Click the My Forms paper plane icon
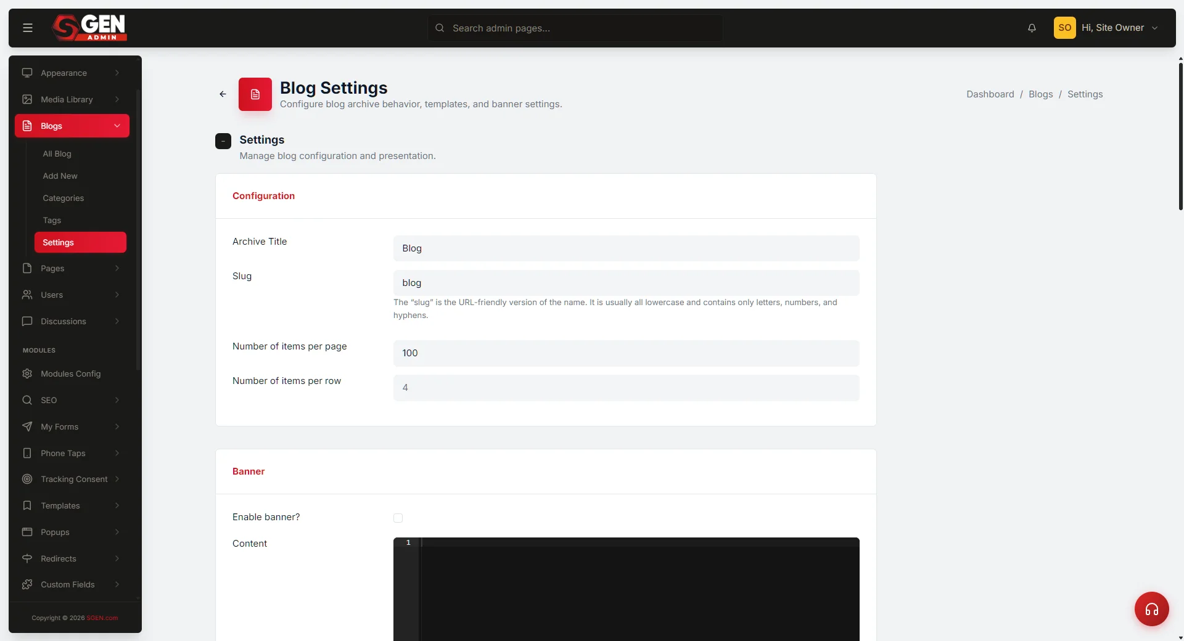Screen dimensions: 1184x641 click(27, 427)
